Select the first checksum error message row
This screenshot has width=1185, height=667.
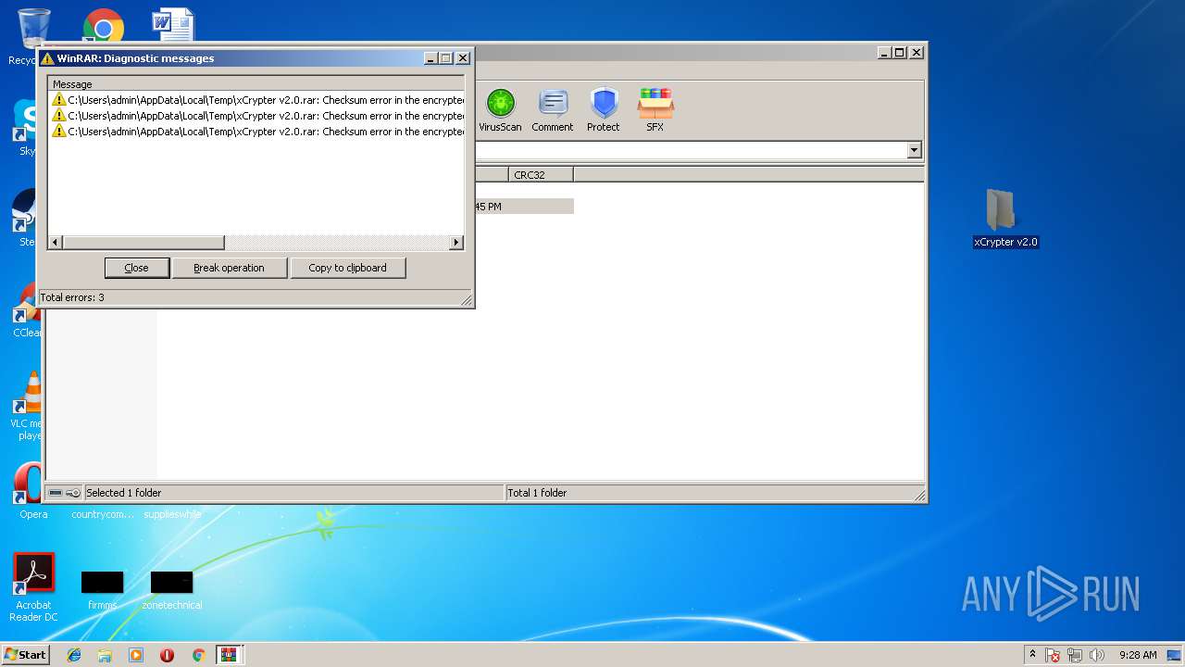point(257,100)
